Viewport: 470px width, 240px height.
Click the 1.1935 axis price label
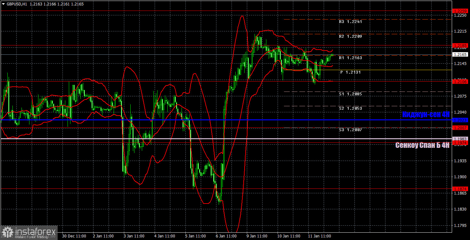point(461,161)
